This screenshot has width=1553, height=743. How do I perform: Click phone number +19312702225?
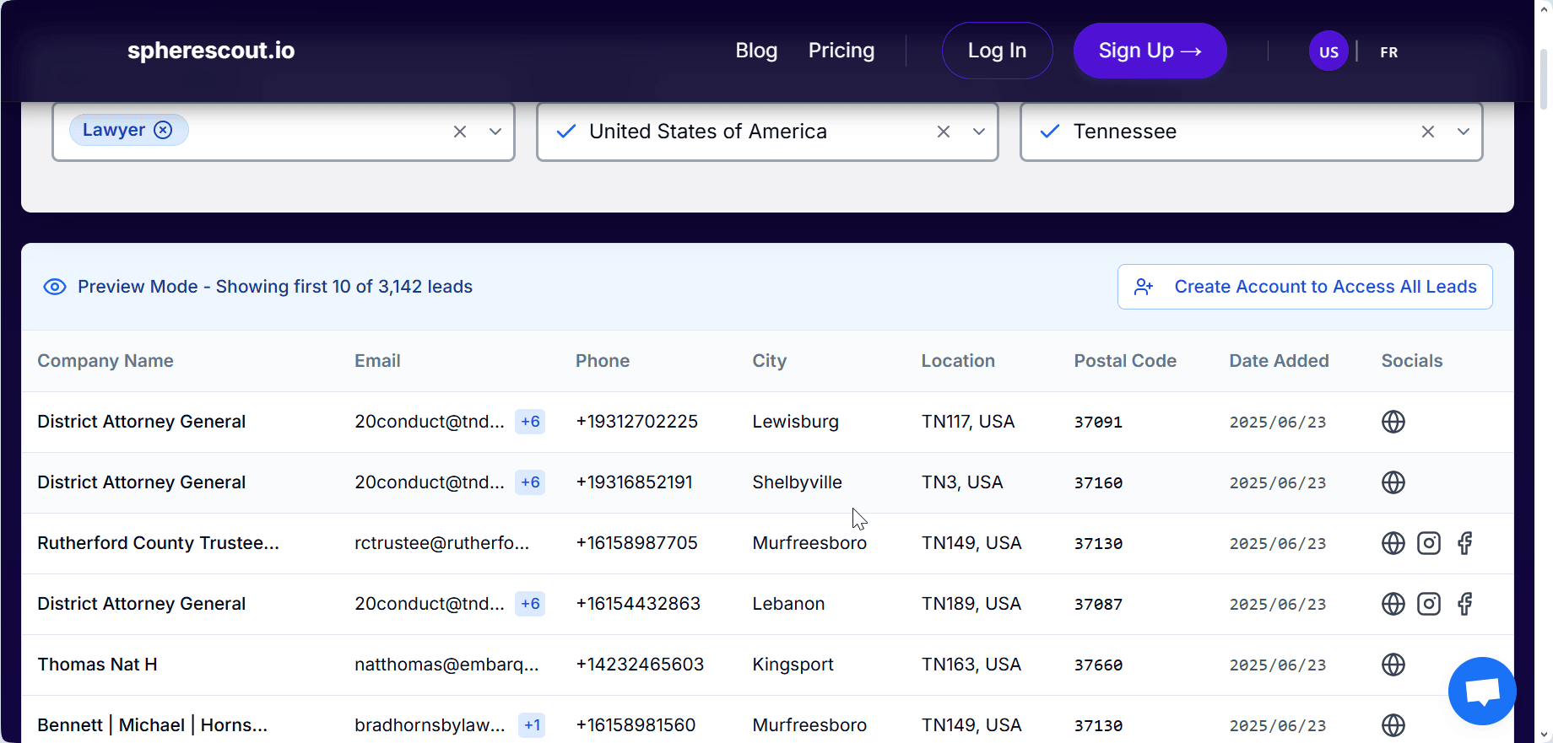tap(636, 422)
